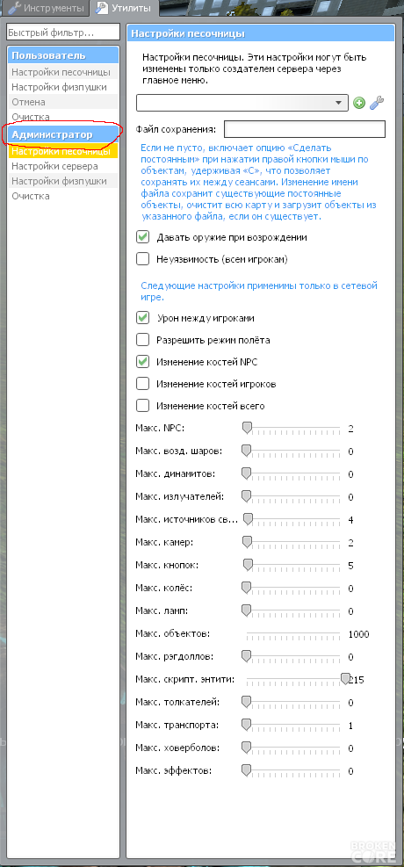404x867 pixels.
Task: Open Настройки физпушки under Администратор
Action: point(63,181)
